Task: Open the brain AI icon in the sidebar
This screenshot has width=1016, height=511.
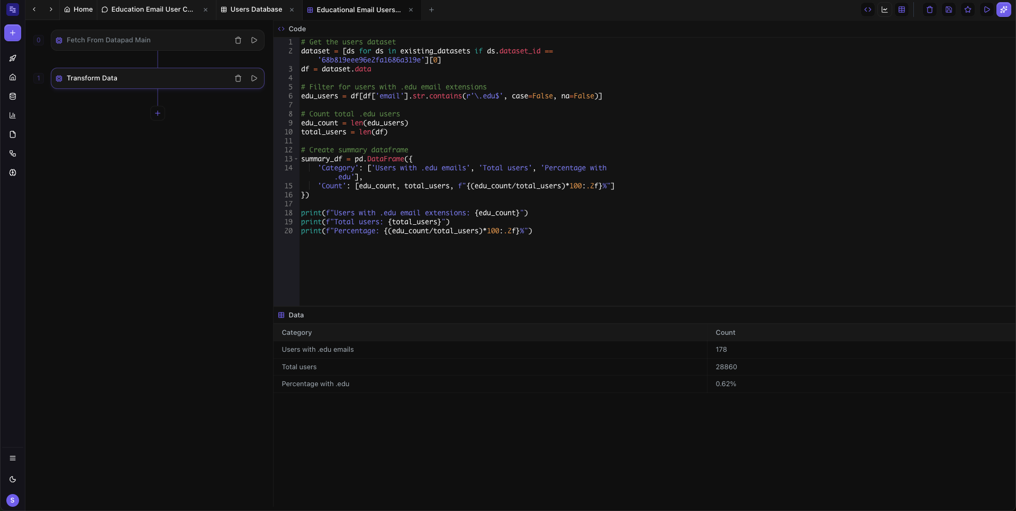Action: pos(13,172)
